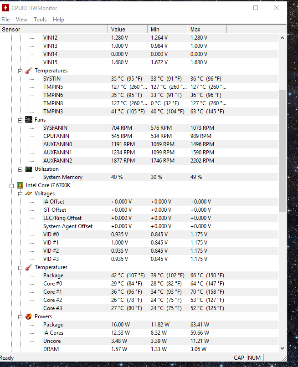Image resolution: width=298 pixels, height=367 pixels.
Task: Open the File menu
Action: [x=5, y=20]
